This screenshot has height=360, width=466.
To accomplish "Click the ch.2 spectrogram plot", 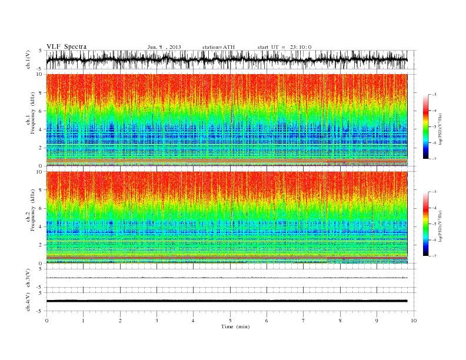I will (227, 218).
